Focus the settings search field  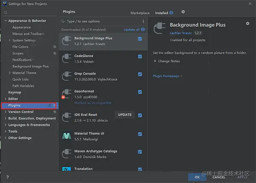point(30,12)
